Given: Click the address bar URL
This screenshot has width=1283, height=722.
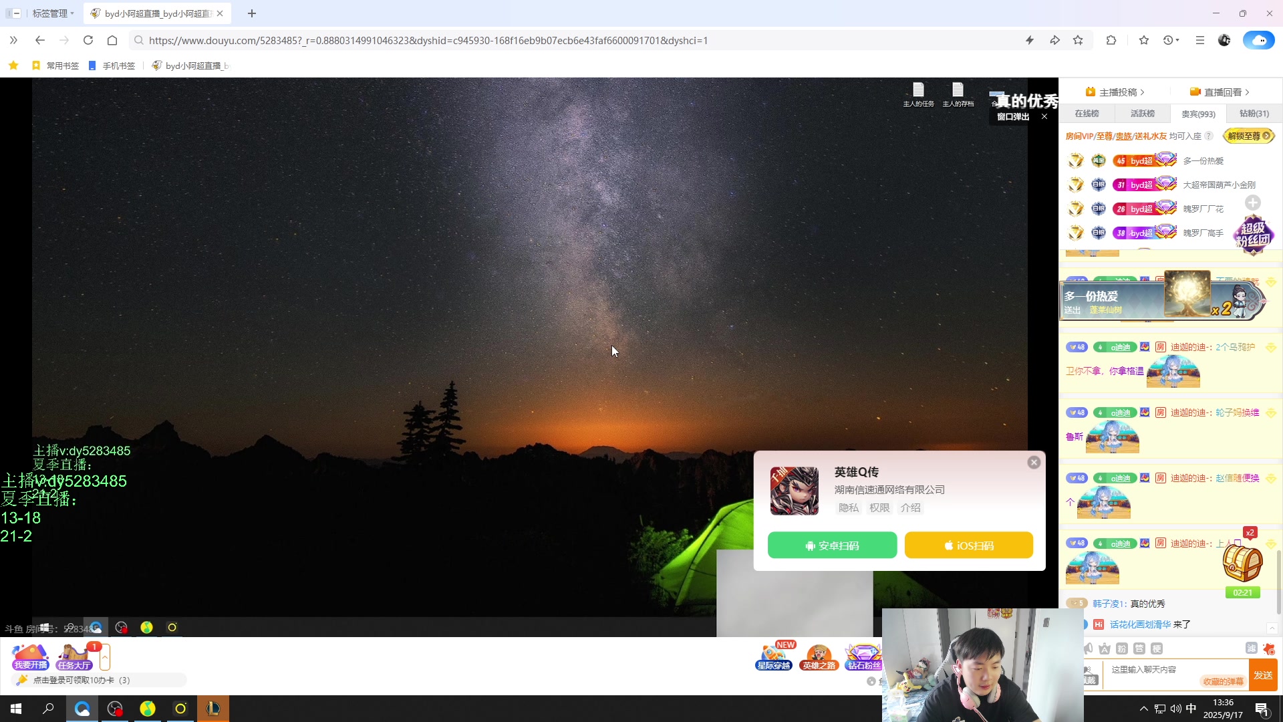Looking at the screenshot, I should coord(428,41).
